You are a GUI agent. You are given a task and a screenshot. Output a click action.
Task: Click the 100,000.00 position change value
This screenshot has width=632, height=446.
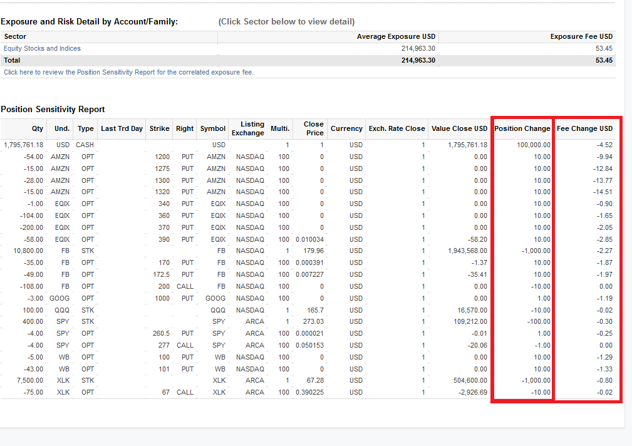[534, 145]
